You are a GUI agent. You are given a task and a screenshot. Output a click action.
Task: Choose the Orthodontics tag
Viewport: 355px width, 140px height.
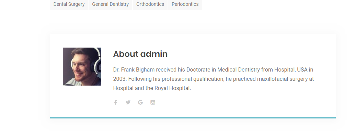(x=150, y=4)
